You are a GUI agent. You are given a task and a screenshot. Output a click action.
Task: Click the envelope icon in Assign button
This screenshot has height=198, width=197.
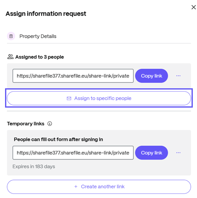click(69, 98)
